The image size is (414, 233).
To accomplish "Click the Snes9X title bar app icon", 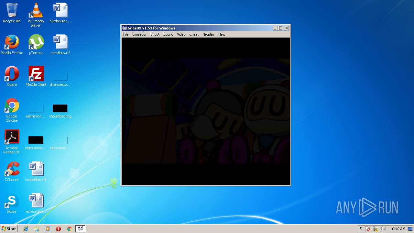I will point(125,28).
